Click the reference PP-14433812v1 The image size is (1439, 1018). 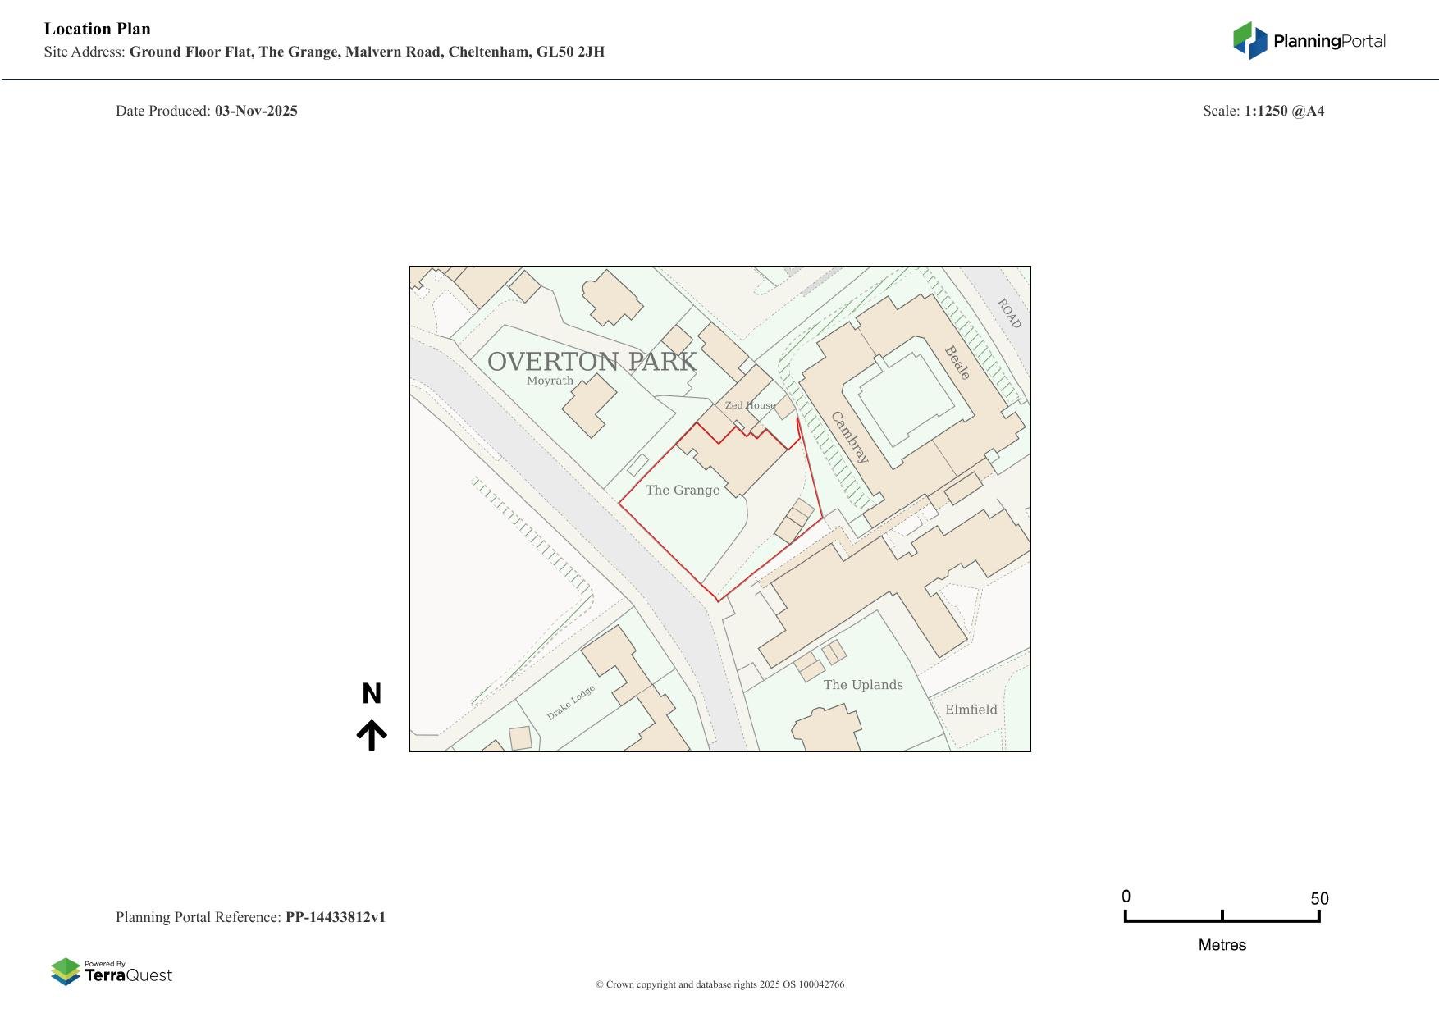(x=336, y=917)
